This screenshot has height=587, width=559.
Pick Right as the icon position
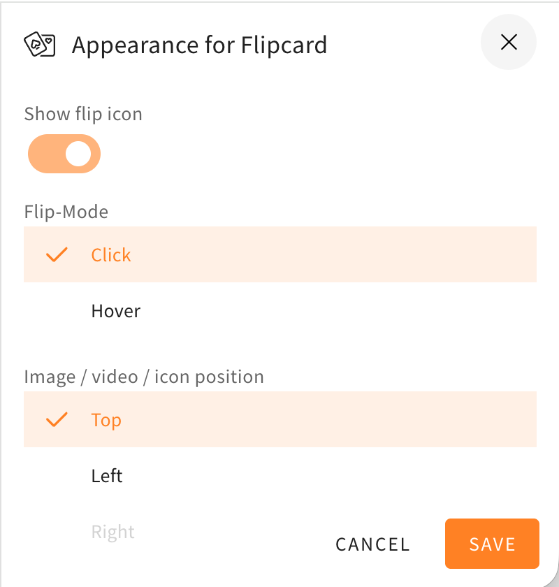(x=113, y=532)
